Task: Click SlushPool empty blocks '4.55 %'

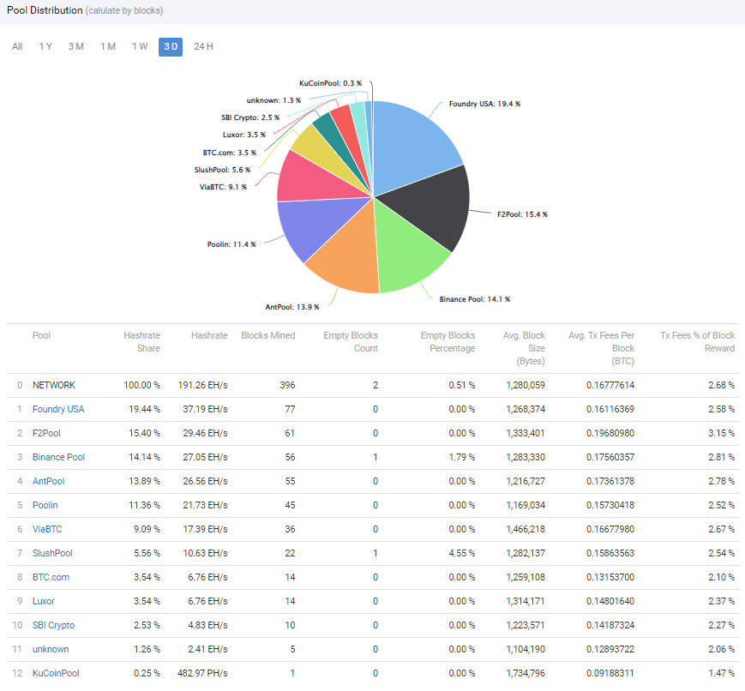Action: click(x=462, y=553)
